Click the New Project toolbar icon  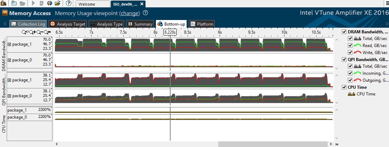tap(13, 4)
